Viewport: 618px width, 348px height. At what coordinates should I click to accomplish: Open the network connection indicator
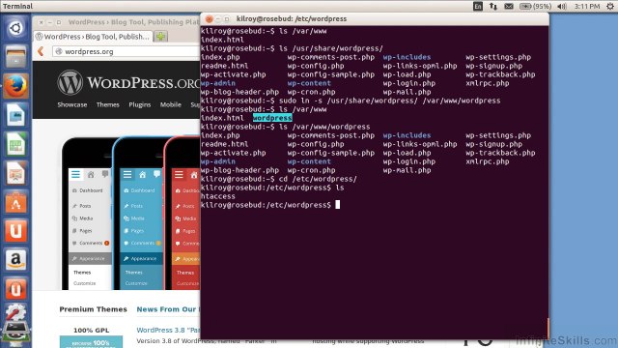tap(493, 6)
